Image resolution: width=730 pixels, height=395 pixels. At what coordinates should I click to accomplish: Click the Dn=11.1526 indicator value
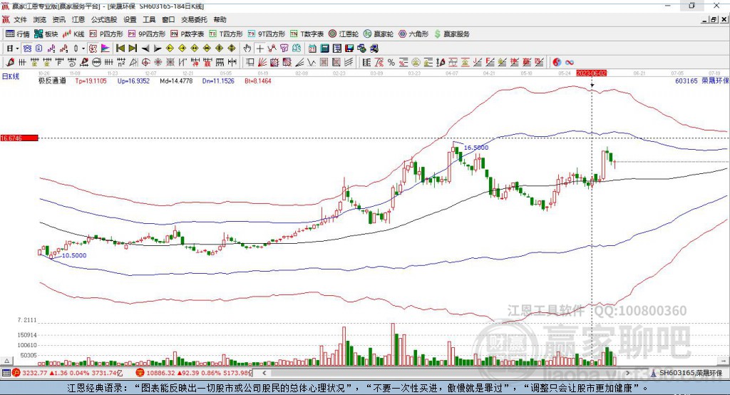pos(218,81)
